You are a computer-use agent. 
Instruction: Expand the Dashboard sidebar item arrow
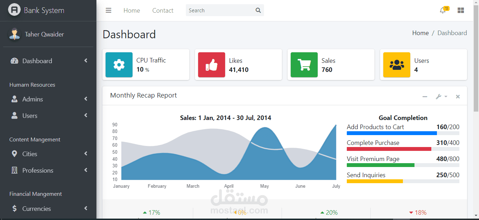point(86,61)
